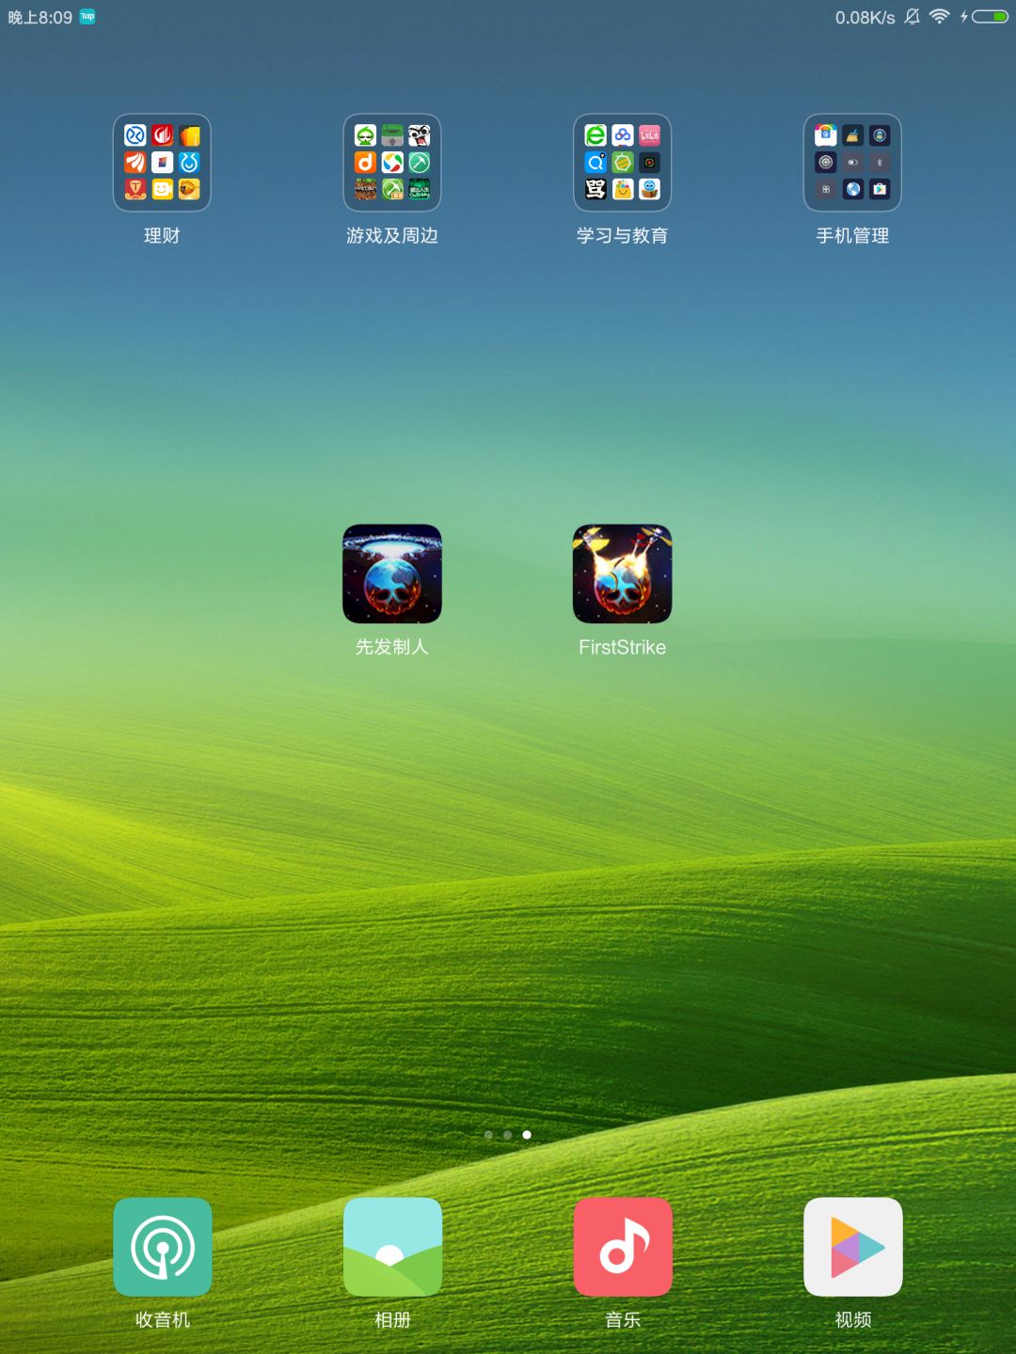Open the 音乐 music app
This screenshot has width=1016, height=1354.
click(623, 1247)
